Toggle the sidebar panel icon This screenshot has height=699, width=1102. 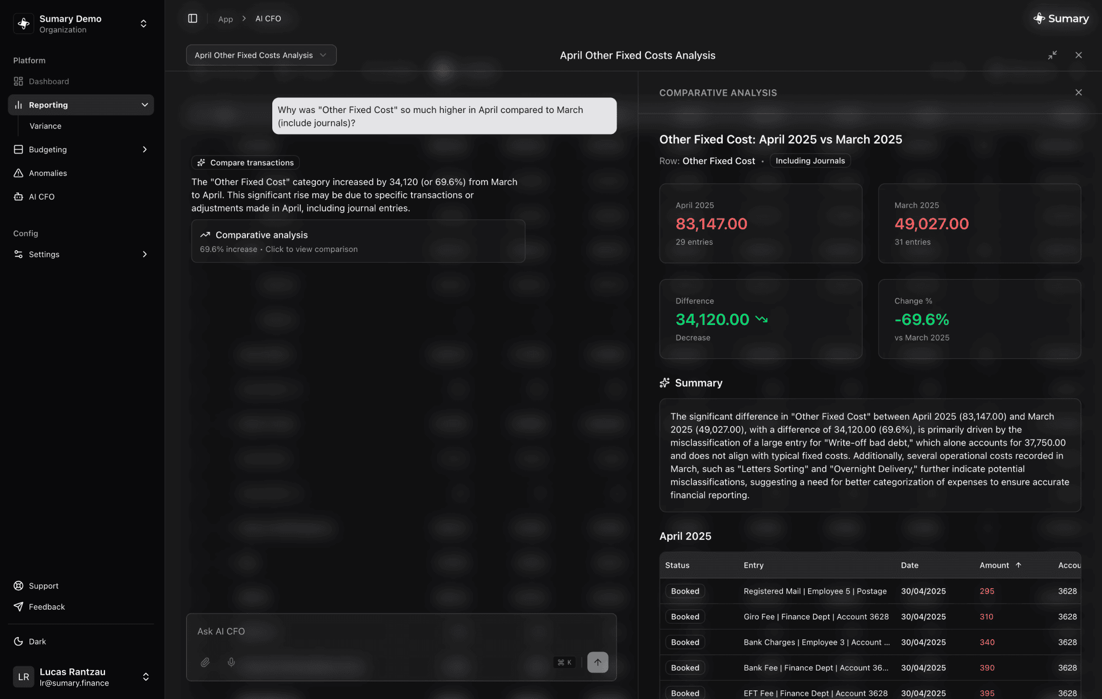click(193, 18)
